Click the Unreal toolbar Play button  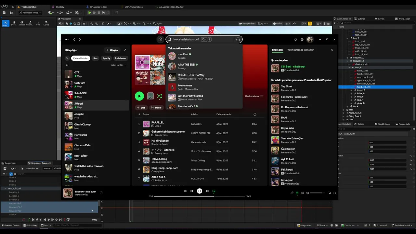tap(90, 13)
